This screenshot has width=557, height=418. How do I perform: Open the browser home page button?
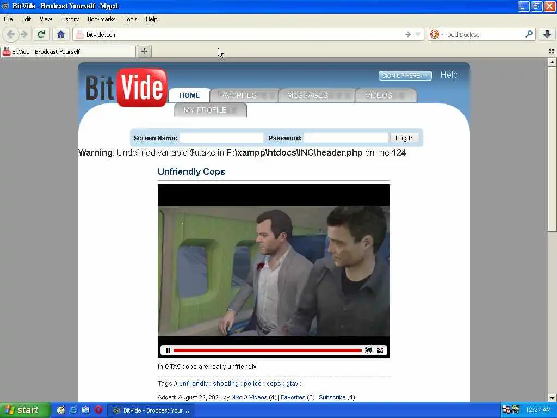(x=61, y=34)
